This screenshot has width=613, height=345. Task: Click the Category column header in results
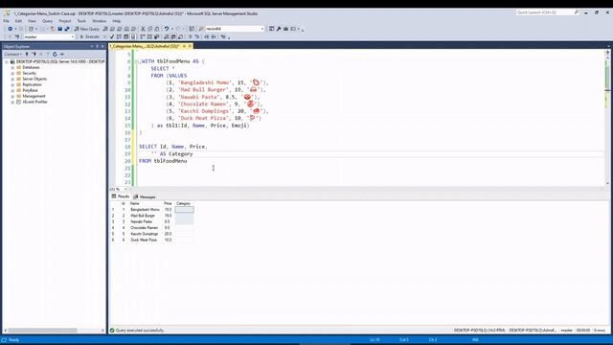coord(184,203)
